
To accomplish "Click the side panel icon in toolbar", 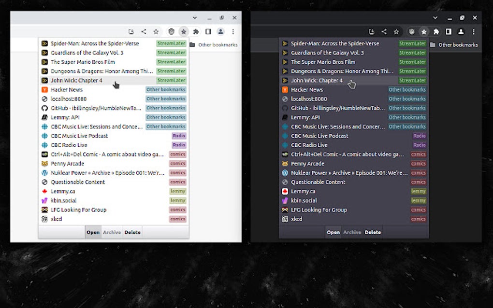I will pyautogui.click(x=208, y=31).
